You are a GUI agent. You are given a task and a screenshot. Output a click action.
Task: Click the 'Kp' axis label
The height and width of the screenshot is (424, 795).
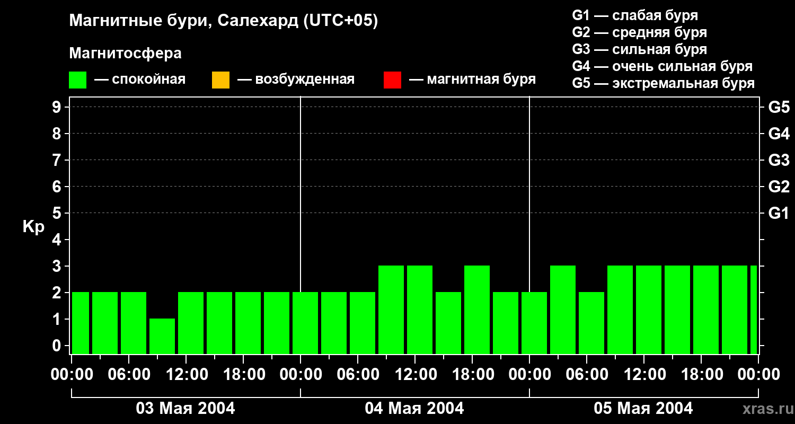(33, 227)
